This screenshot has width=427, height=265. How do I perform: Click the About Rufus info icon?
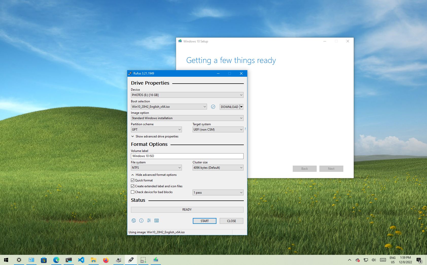[x=141, y=221]
